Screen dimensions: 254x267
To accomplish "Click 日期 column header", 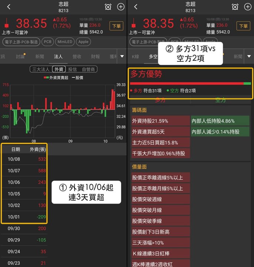I will click(x=16, y=149).
